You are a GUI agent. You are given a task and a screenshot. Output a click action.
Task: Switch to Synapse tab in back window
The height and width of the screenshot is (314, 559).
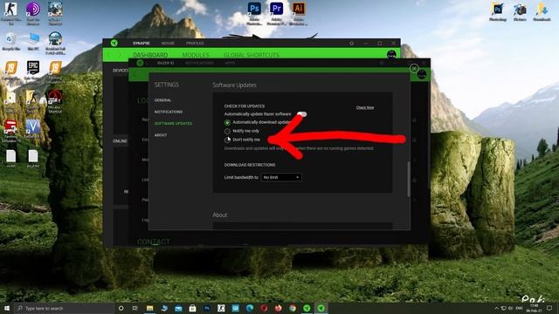point(141,43)
